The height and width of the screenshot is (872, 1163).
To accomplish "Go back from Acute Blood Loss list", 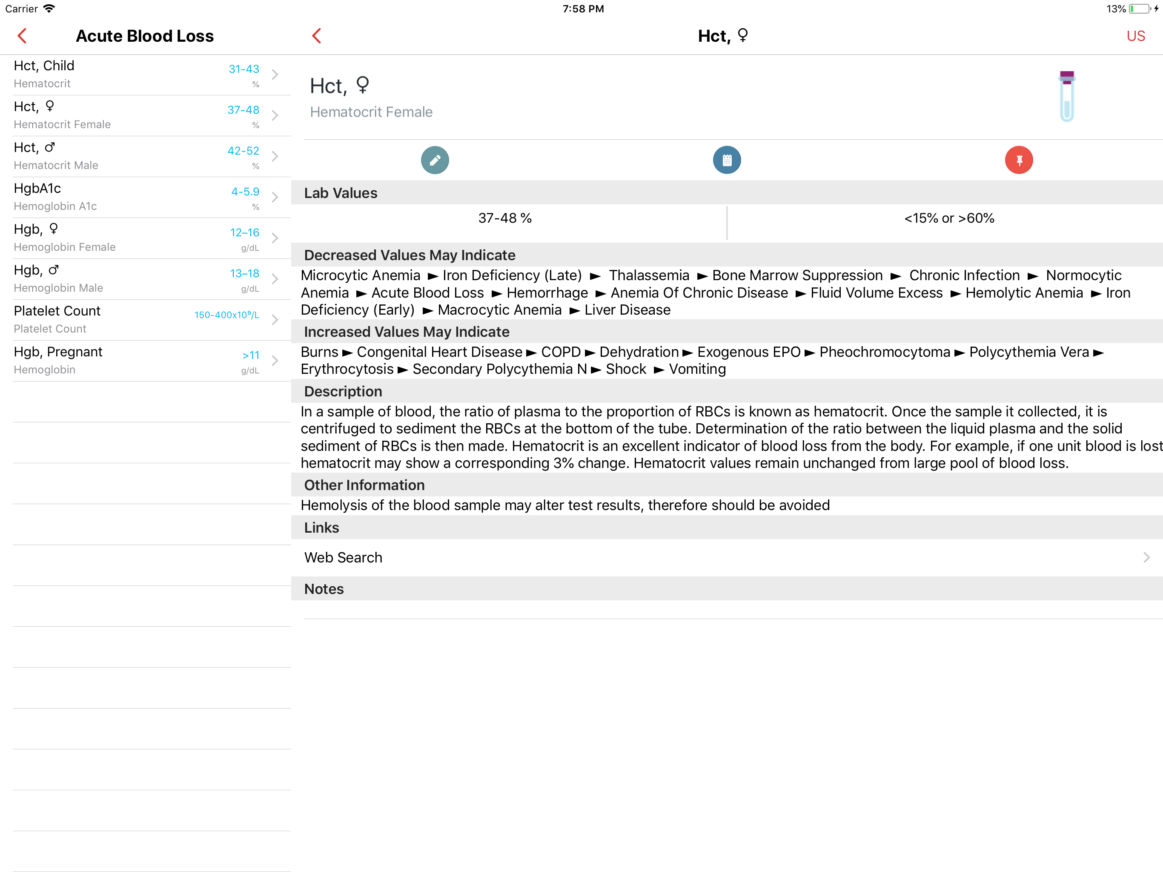I will pyautogui.click(x=22, y=36).
